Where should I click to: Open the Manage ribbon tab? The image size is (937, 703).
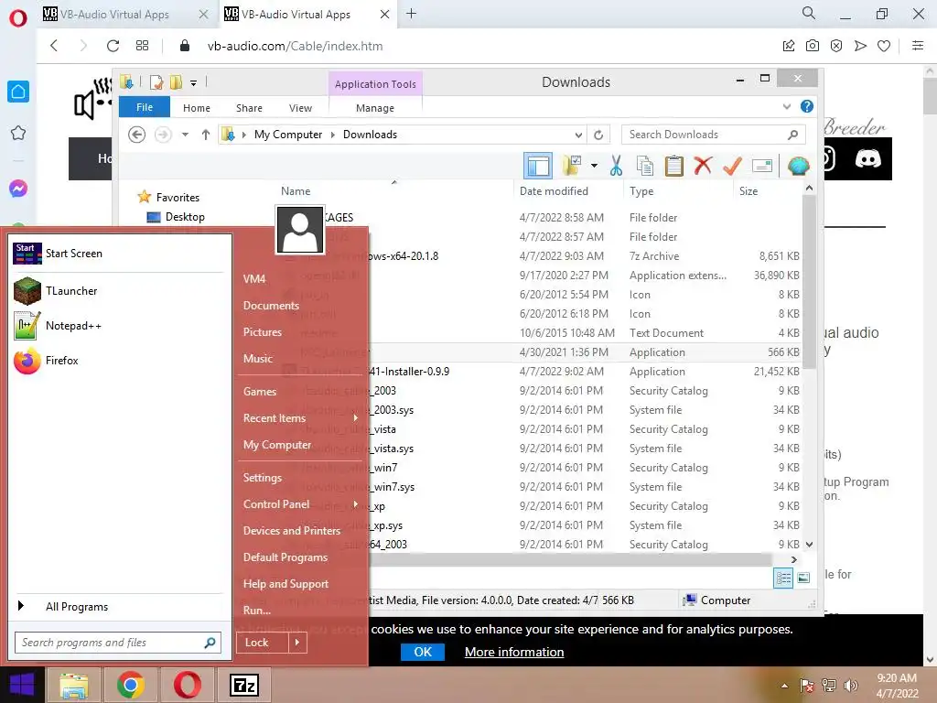pyautogui.click(x=375, y=108)
